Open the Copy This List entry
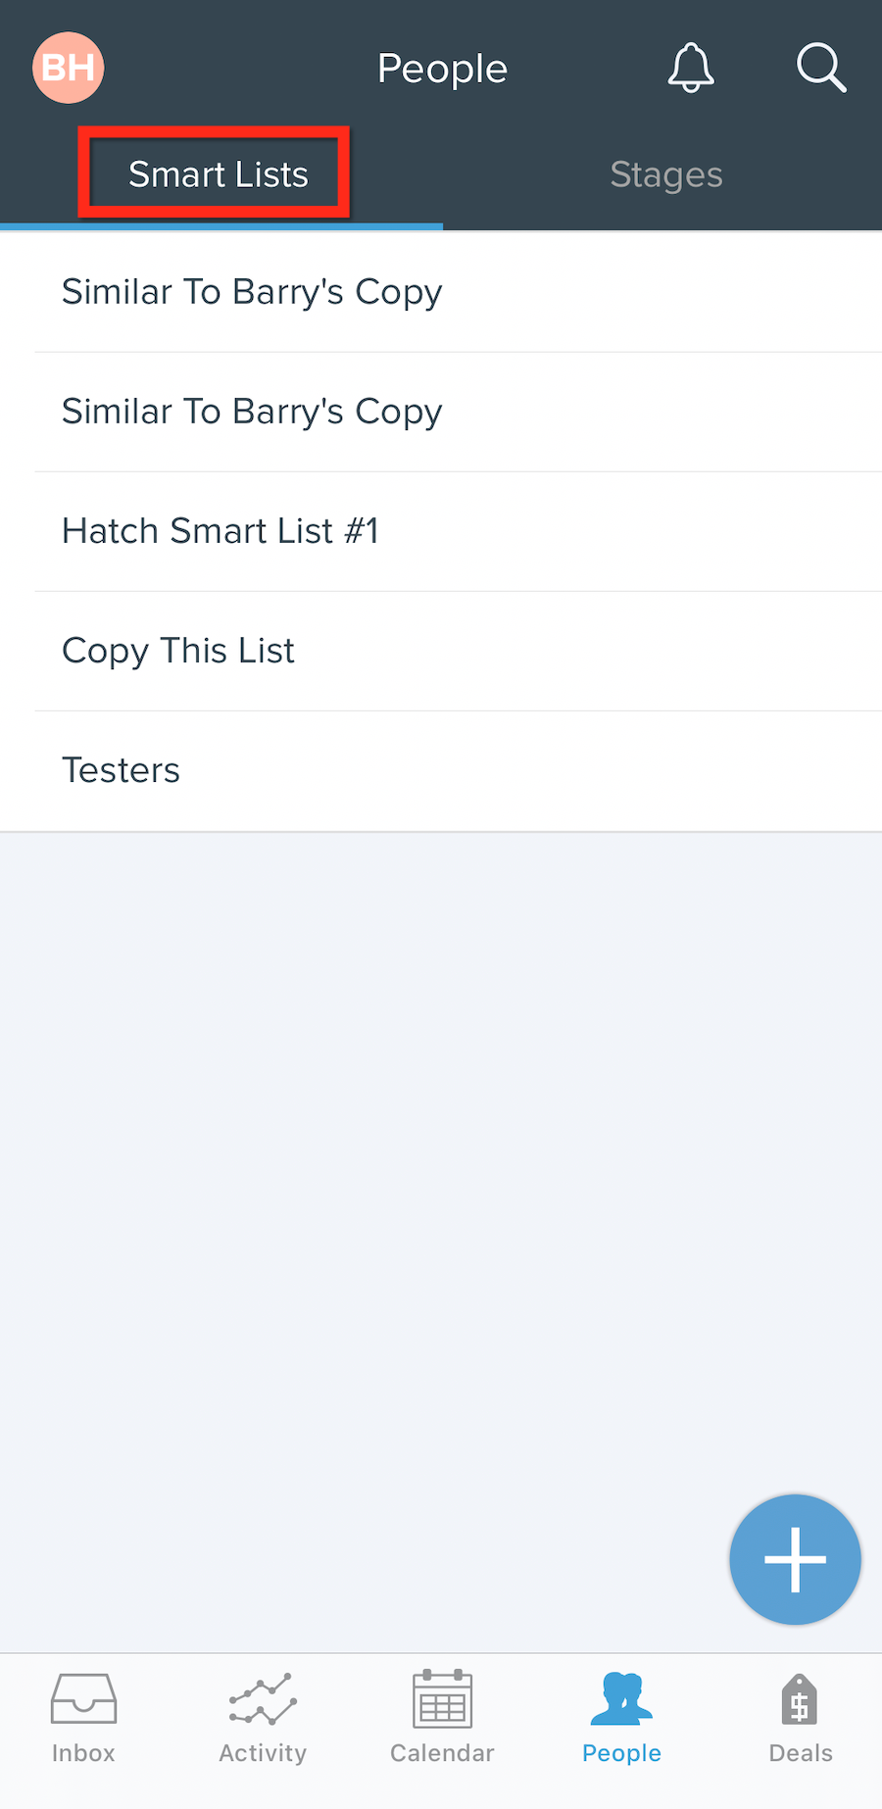This screenshot has width=882, height=1809. click(x=441, y=651)
